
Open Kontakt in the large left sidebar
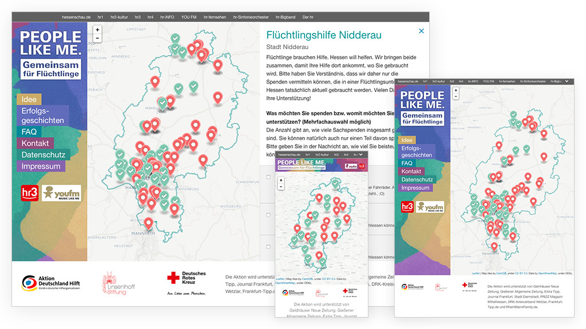point(35,143)
